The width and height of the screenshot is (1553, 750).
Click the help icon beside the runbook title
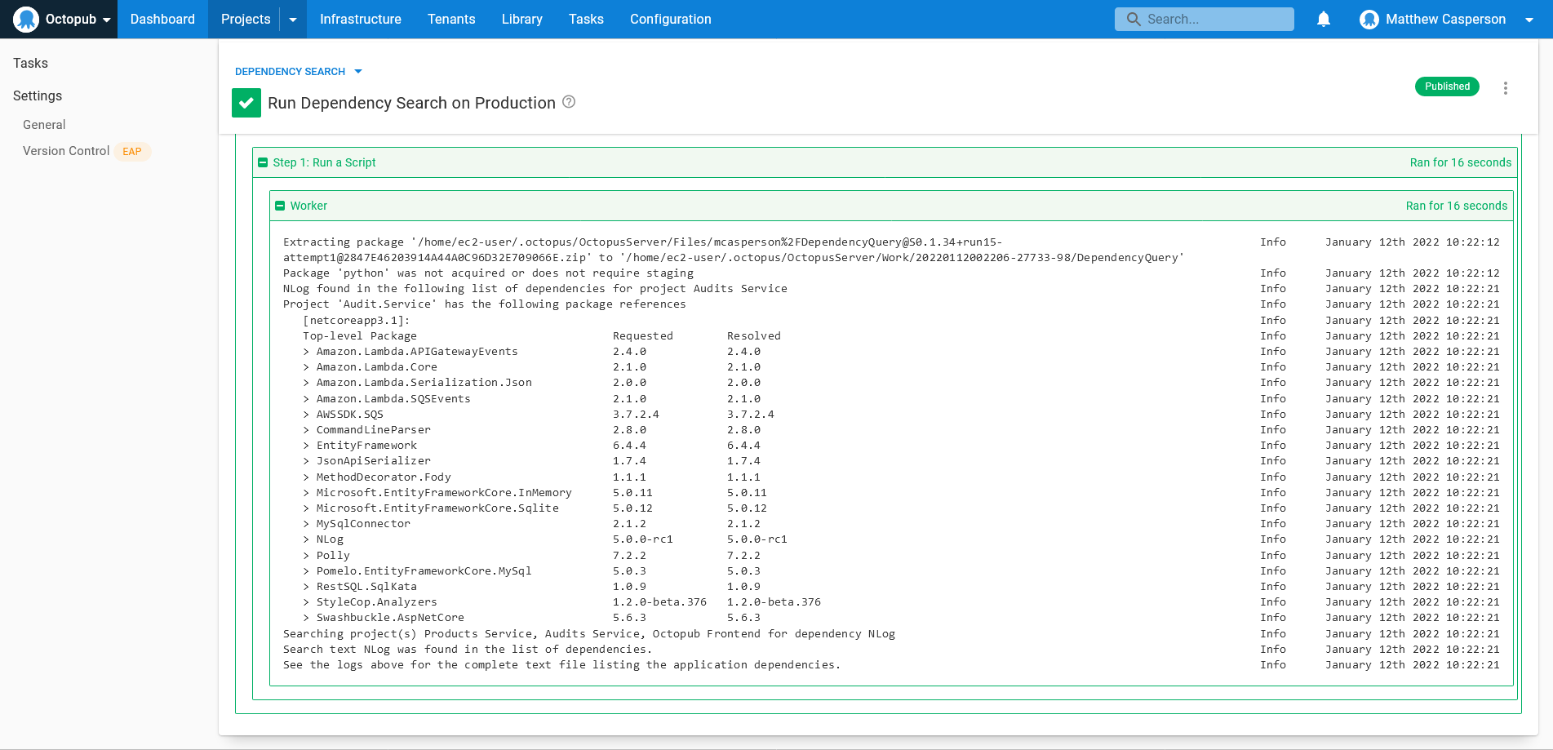coord(569,102)
